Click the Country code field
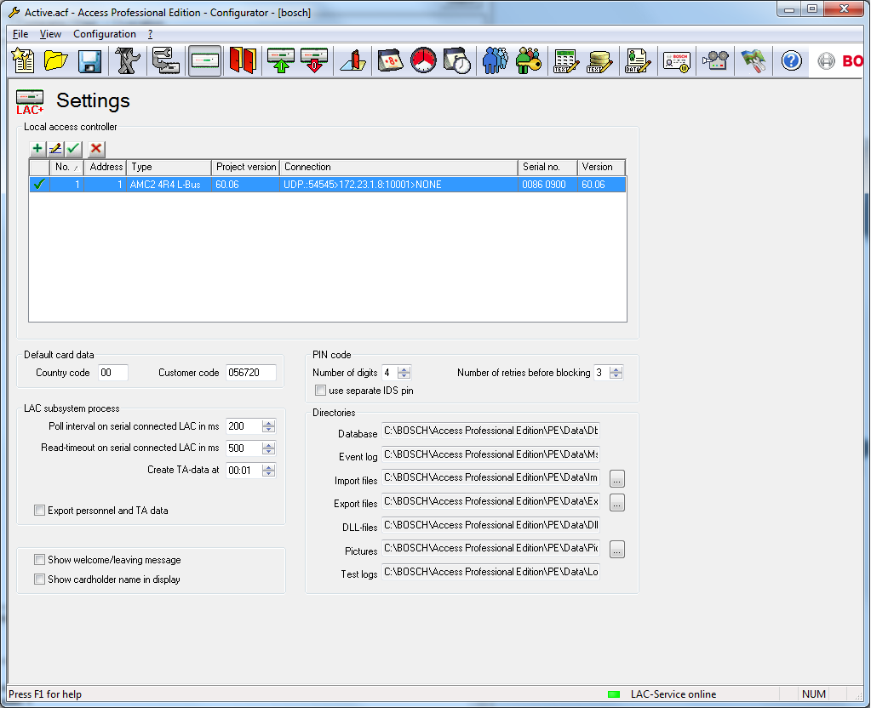This screenshot has height=708, width=871. click(x=112, y=373)
